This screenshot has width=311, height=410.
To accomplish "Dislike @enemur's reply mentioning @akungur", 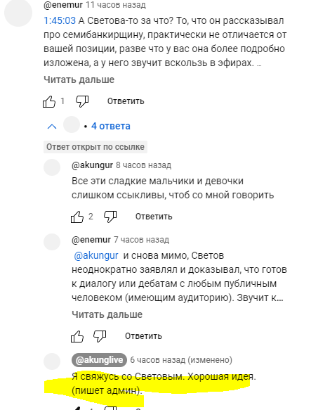I will (100, 336).
